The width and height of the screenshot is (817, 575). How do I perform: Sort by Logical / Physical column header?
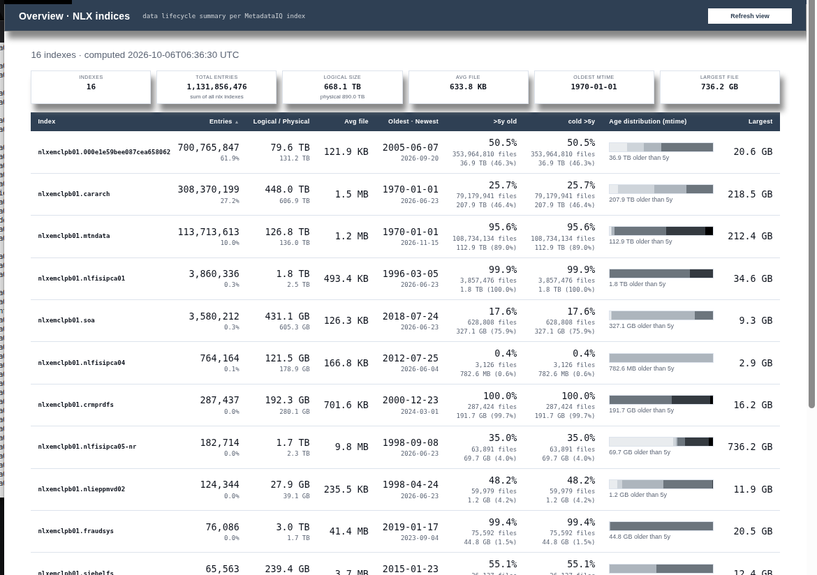pyautogui.click(x=281, y=121)
